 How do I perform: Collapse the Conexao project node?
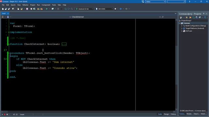point(180,23)
